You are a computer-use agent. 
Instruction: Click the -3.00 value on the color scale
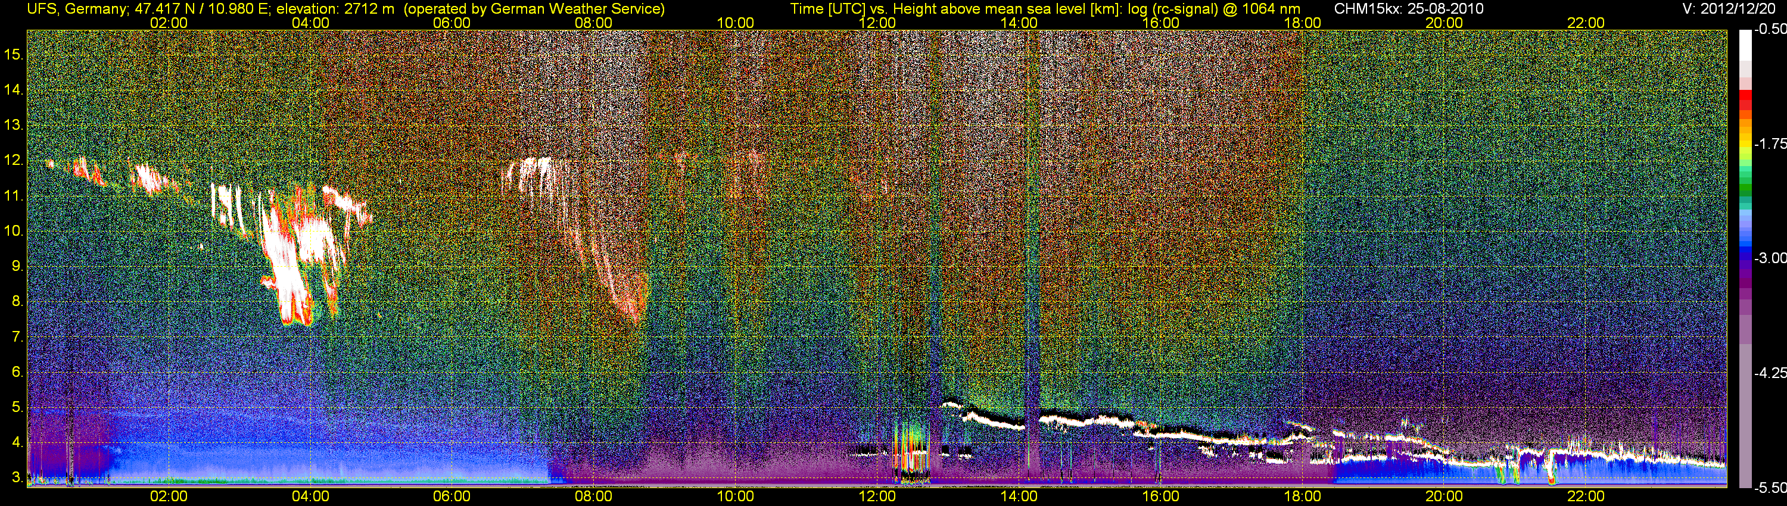(x=1770, y=258)
